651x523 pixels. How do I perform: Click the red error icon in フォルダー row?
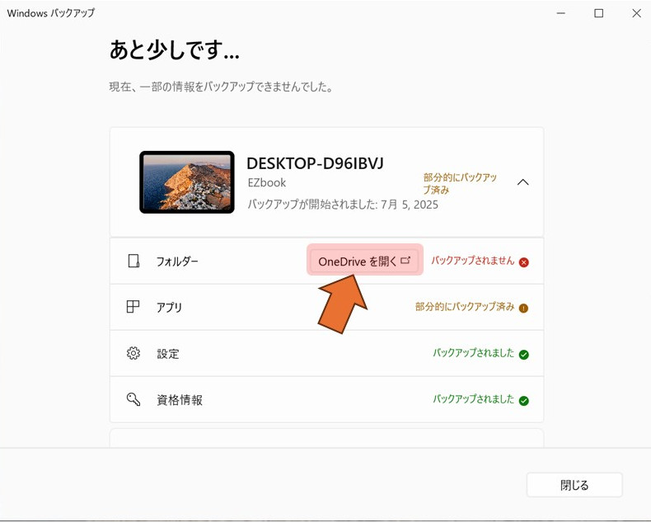pyautogui.click(x=523, y=262)
